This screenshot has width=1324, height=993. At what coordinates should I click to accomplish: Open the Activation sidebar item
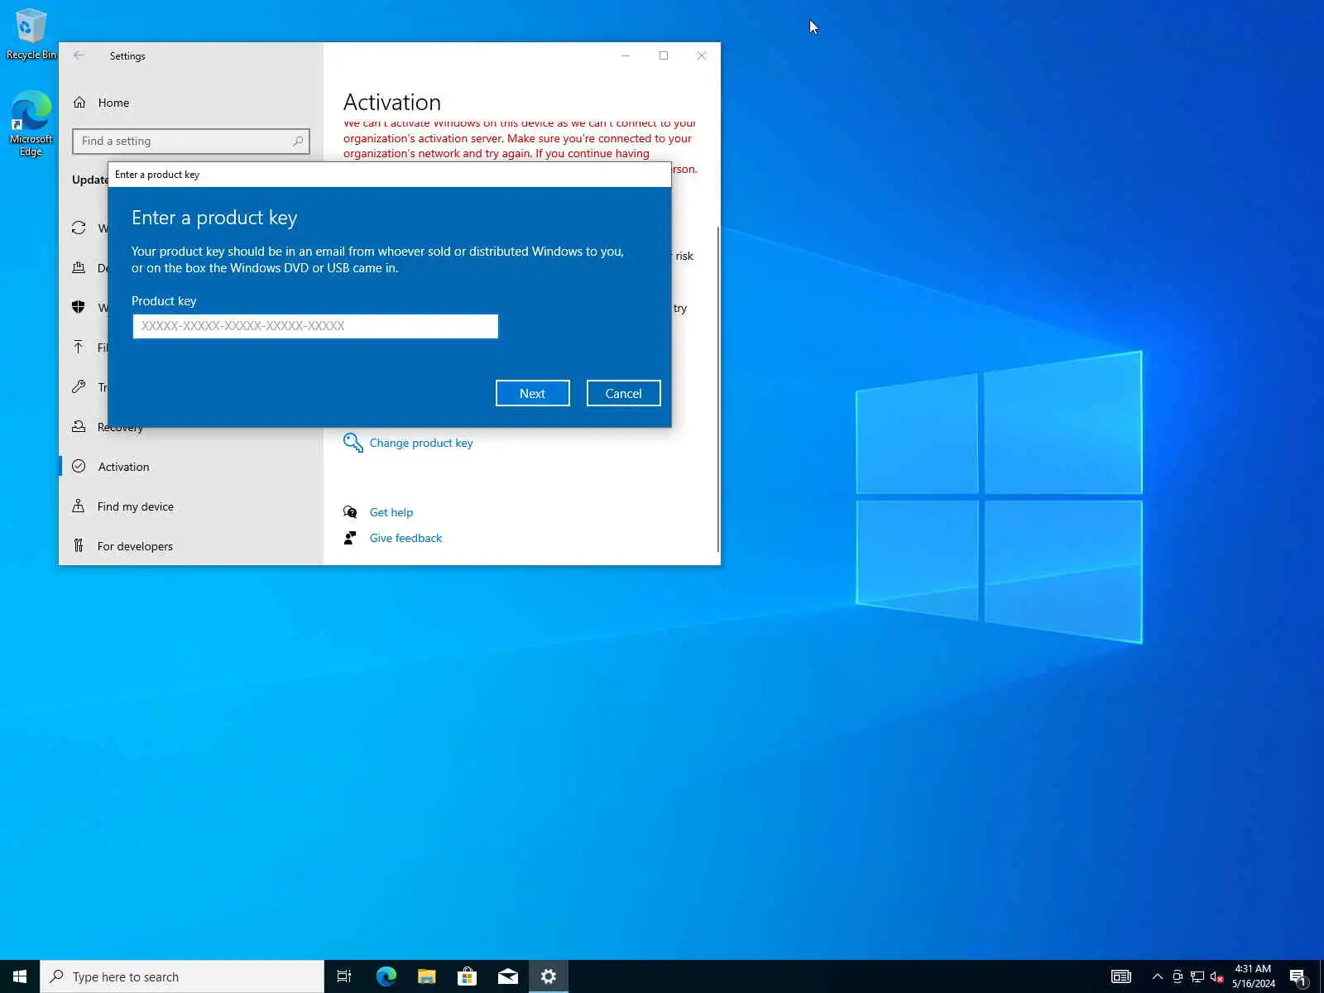coord(191,466)
